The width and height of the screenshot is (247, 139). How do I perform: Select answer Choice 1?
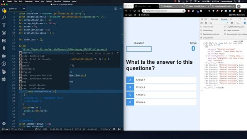click(x=161, y=80)
